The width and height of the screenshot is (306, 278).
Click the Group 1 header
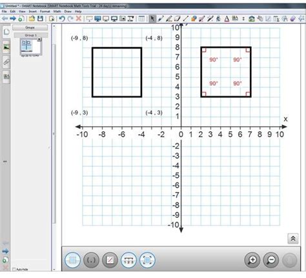coord(31,35)
